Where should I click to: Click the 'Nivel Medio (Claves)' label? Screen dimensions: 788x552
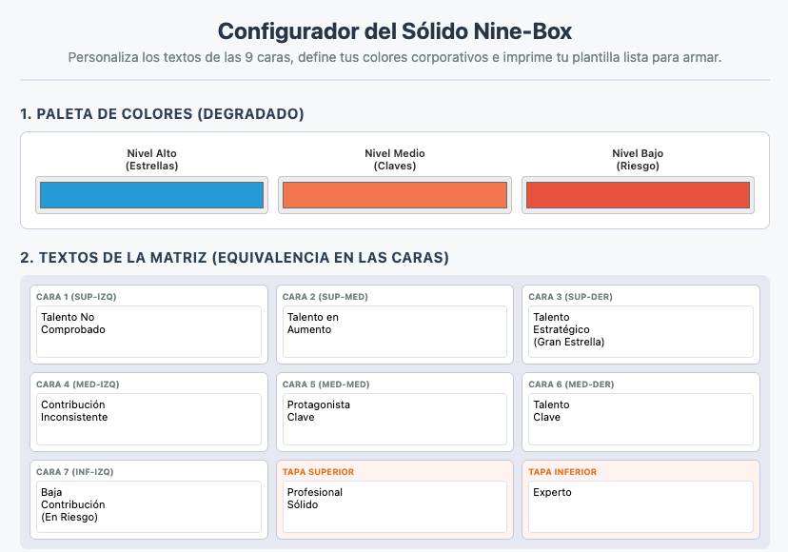pyautogui.click(x=395, y=159)
